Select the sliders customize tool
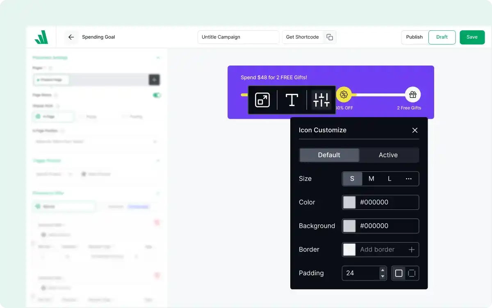 (321, 100)
